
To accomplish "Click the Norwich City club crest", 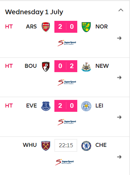I will 86,27.
